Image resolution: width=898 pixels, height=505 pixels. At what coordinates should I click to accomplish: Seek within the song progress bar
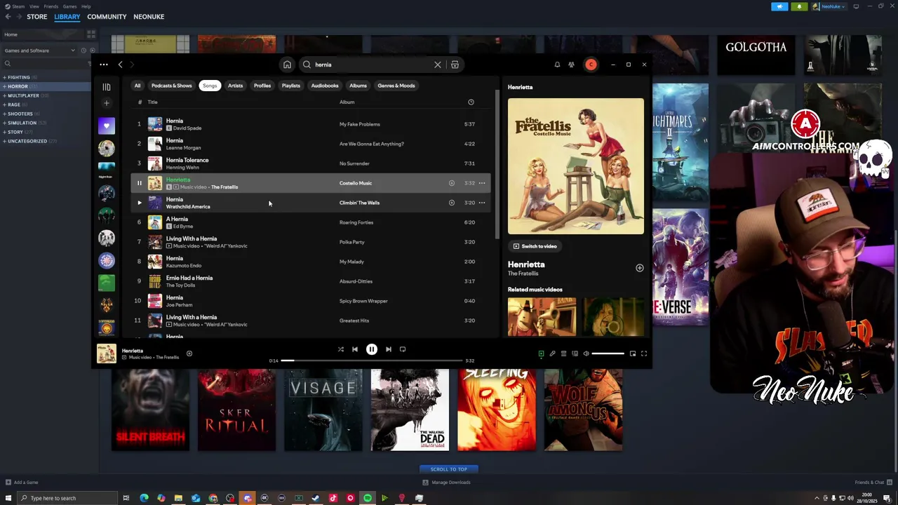[372, 361]
